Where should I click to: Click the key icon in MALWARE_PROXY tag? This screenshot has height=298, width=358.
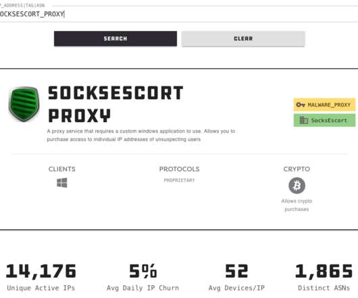(301, 105)
